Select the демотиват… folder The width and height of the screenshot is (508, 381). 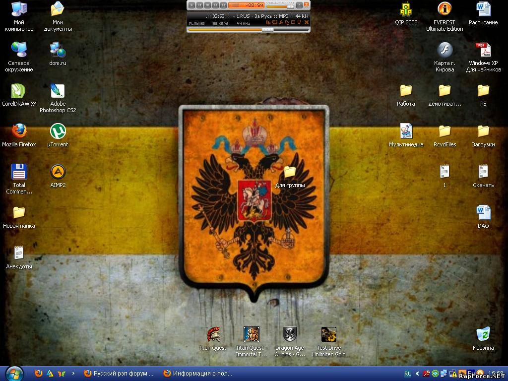444,95
